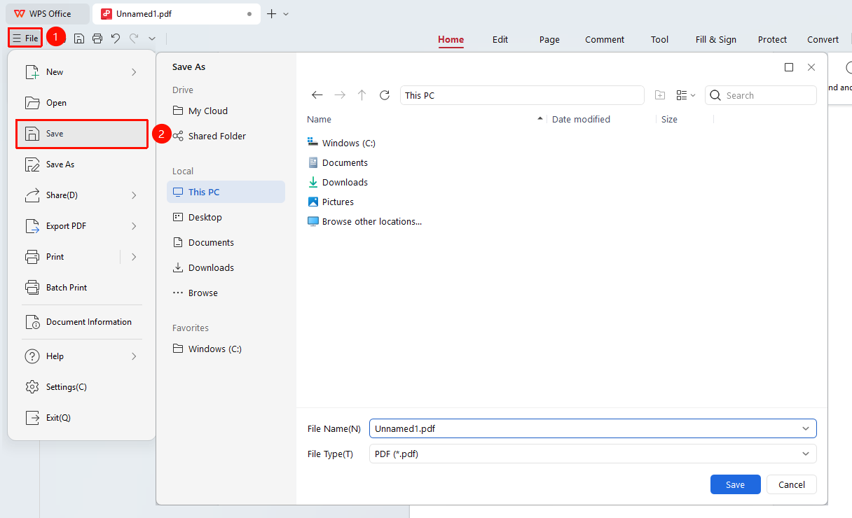Click the Search field in dialog
Viewport: 852px width, 518px height.
(761, 95)
